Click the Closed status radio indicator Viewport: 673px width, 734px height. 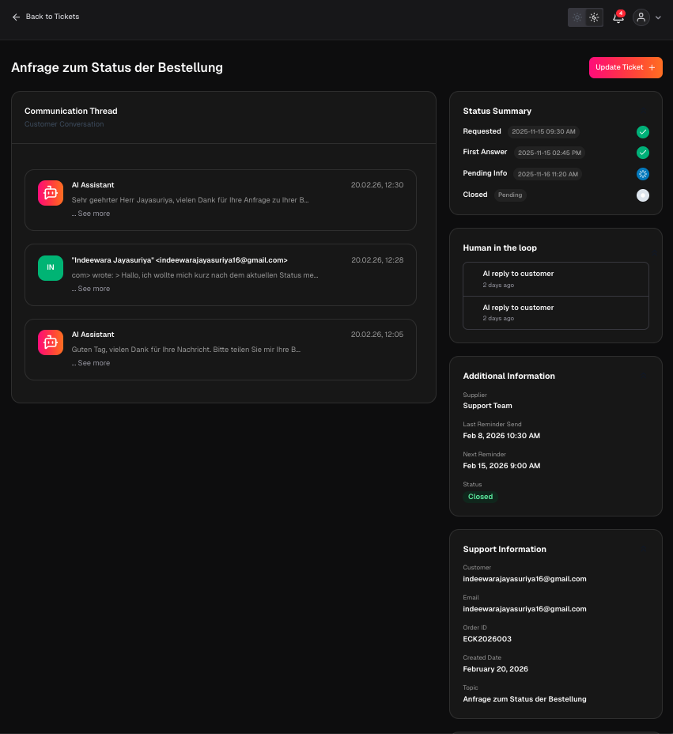click(x=643, y=195)
